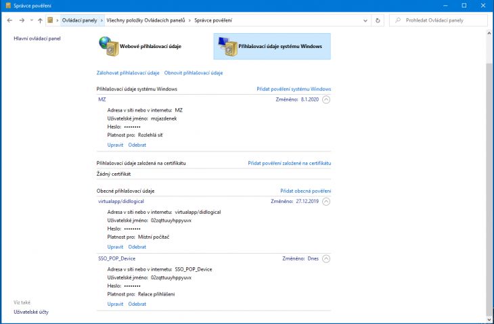Screen dimensions: 494x324
Task: Open Hlavní ovládací panel link
Action: coord(37,39)
